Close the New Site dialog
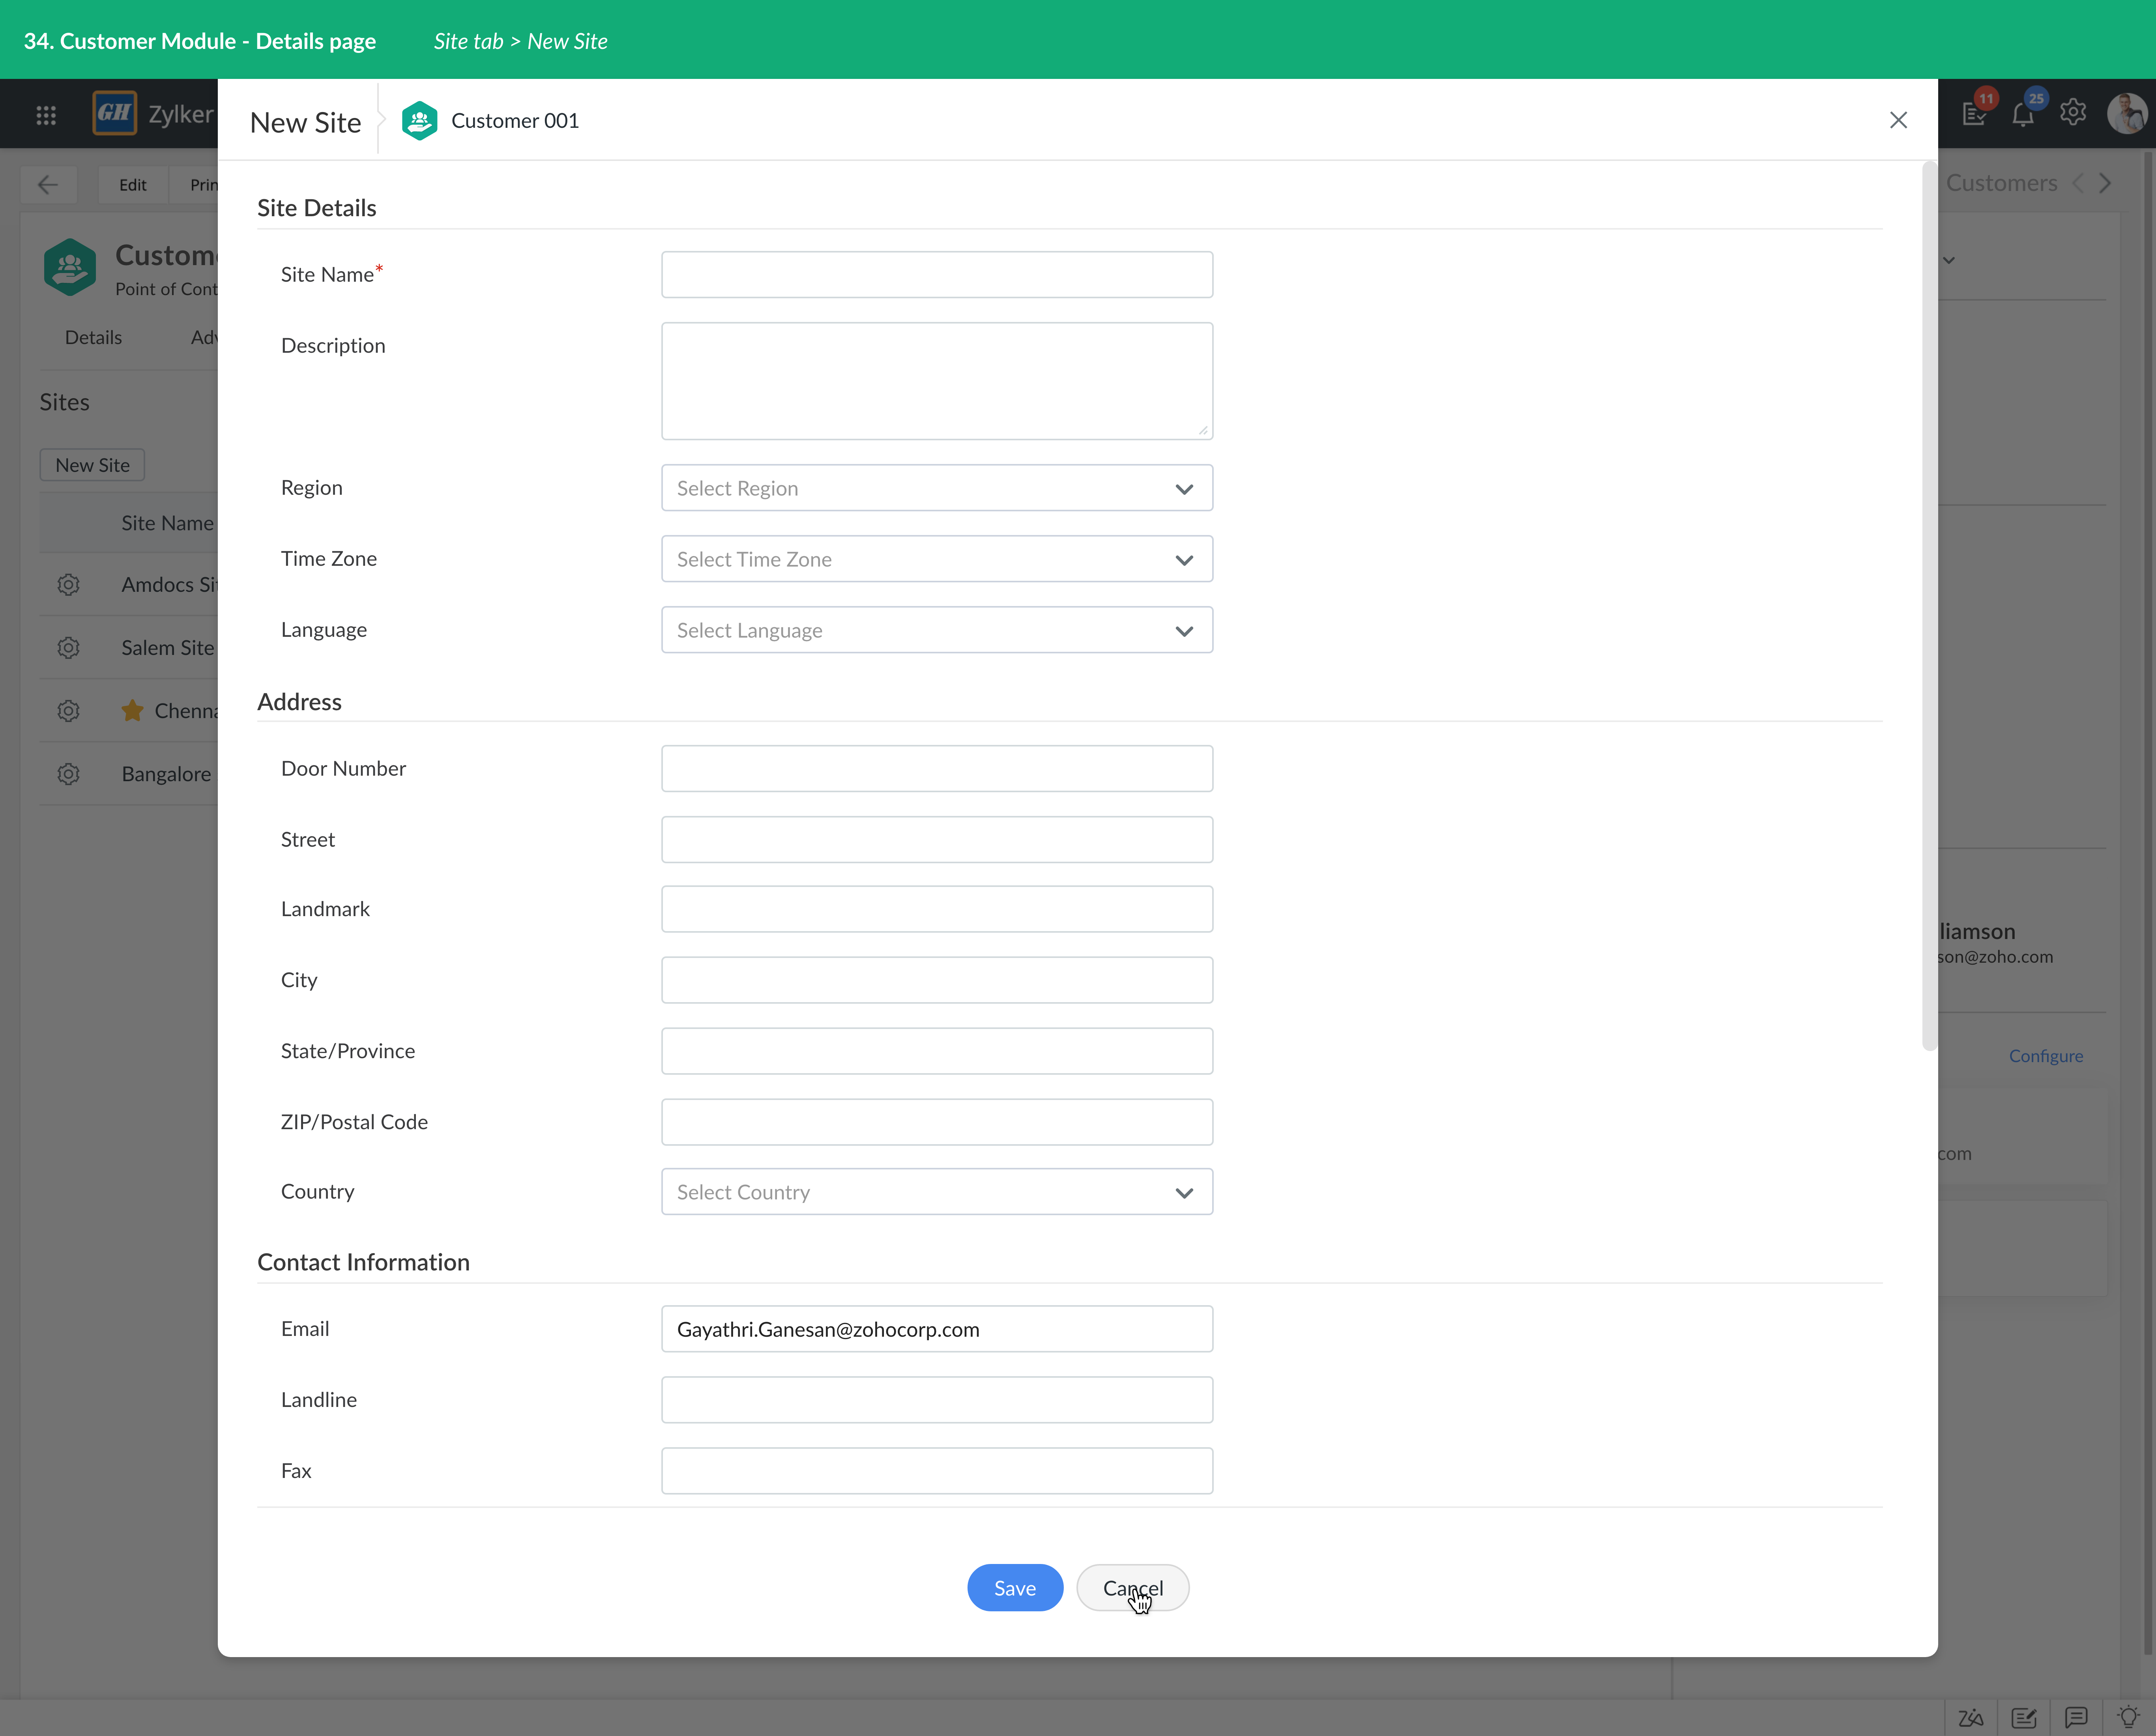Screen dimensions: 2156x1736 coord(1898,120)
